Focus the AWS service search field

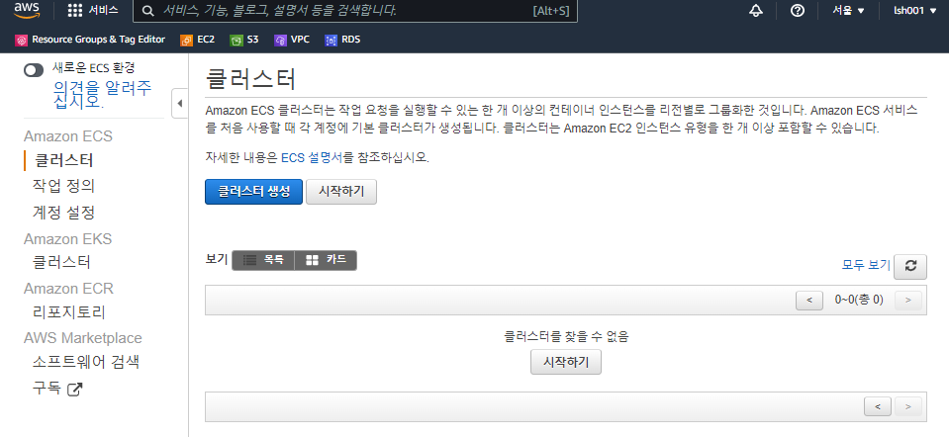[x=355, y=11]
